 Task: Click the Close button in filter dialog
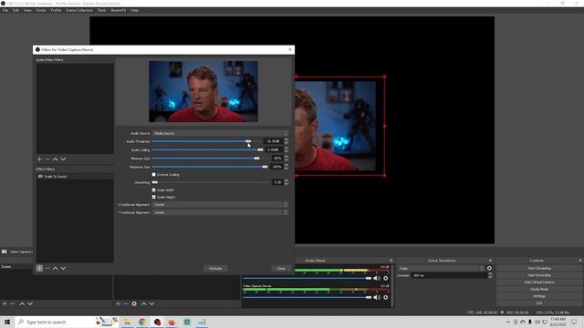coord(281,269)
